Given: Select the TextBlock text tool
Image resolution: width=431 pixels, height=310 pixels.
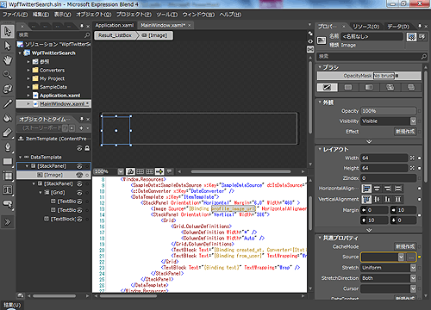Looking at the screenshot, I should (8, 190).
